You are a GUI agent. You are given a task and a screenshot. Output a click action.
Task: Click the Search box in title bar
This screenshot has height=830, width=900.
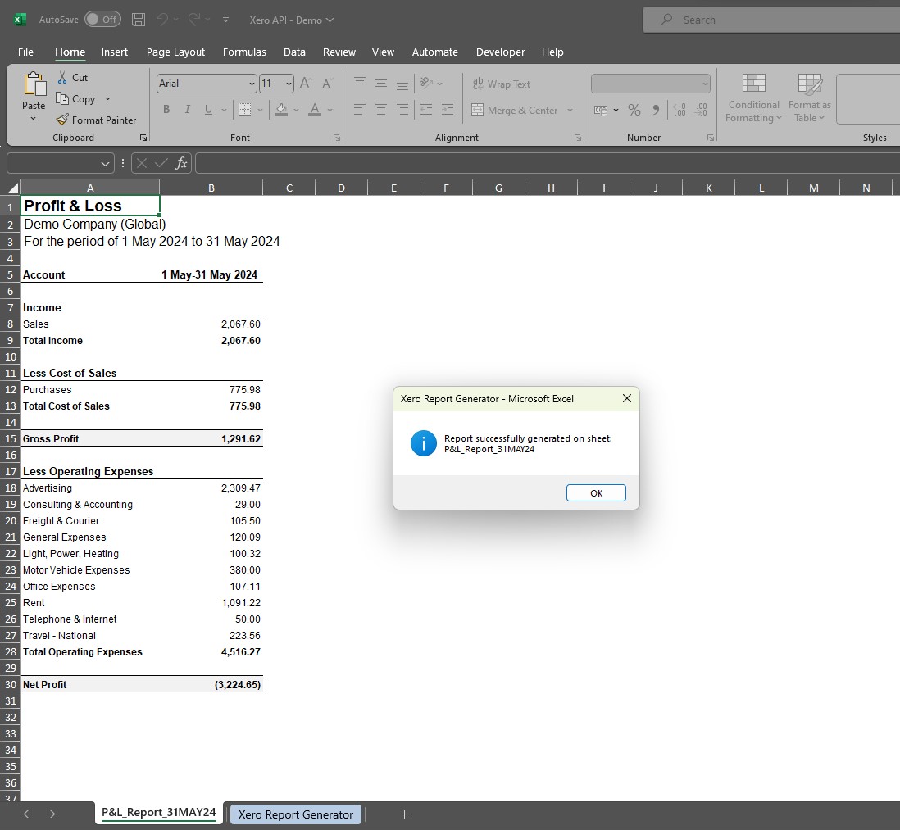point(770,20)
